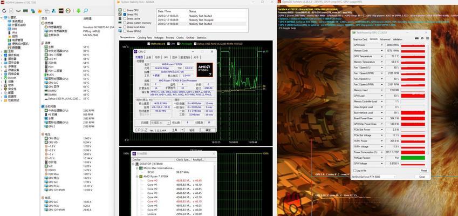The height and width of the screenshot is (216, 458).
Task: Click CPU-Z 确定 OK button
Action: click(x=208, y=130)
